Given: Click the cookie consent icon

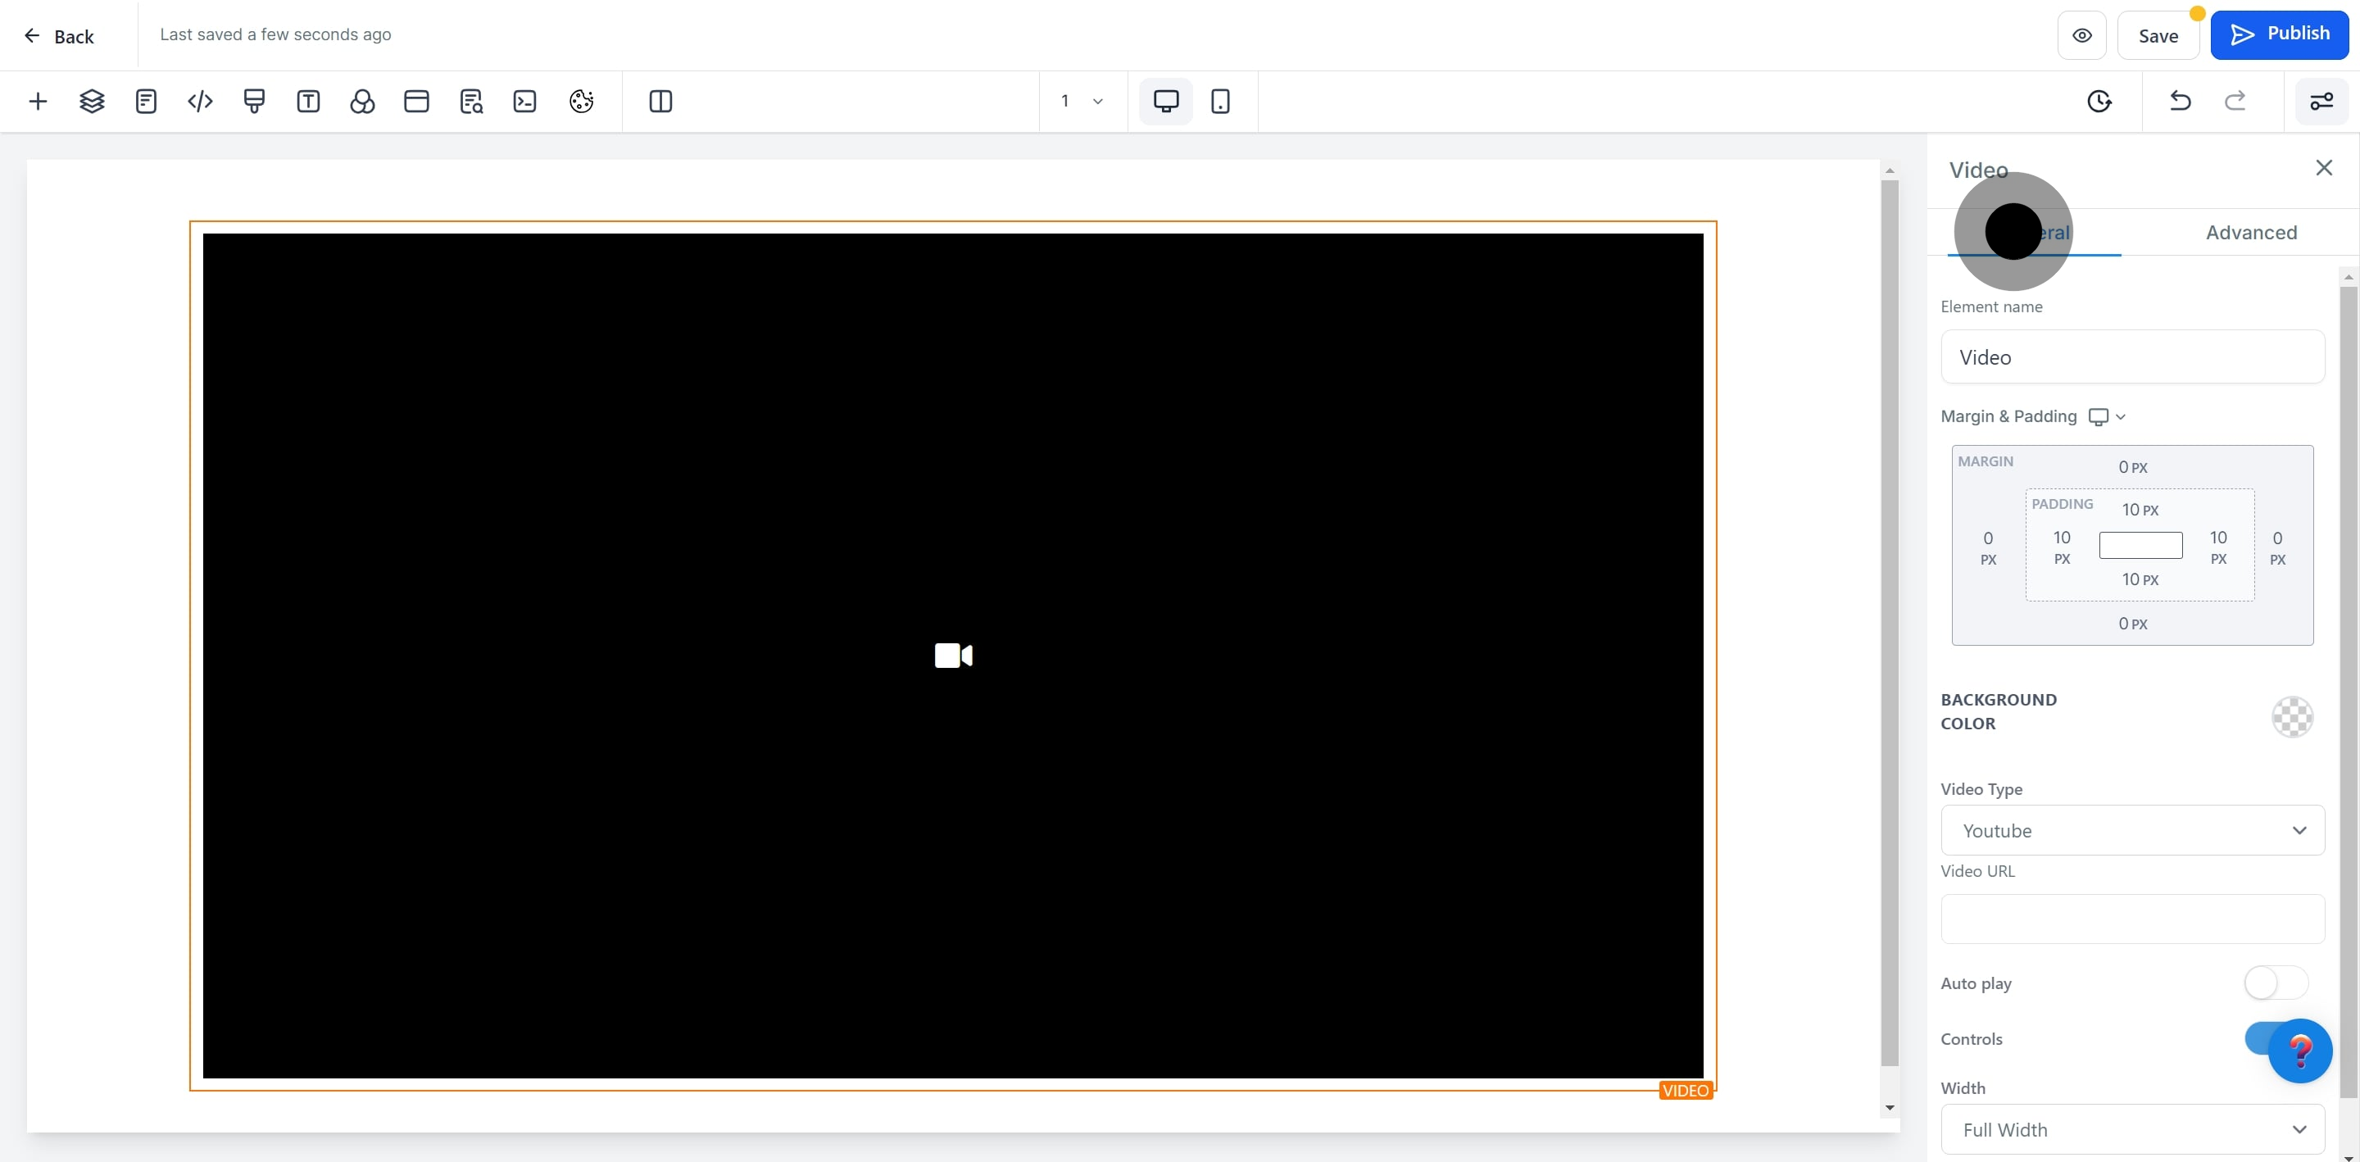Looking at the screenshot, I should pos(581,101).
